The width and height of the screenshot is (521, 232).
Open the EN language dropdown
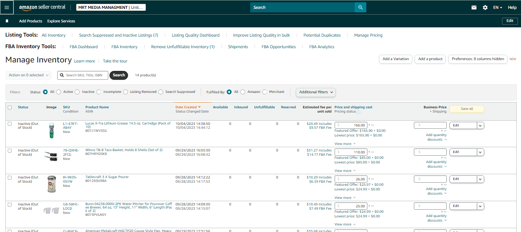[x=497, y=7]
